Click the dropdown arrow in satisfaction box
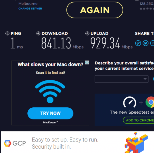Viewport: 154px width, 153px height. click(x=145, y=79)
